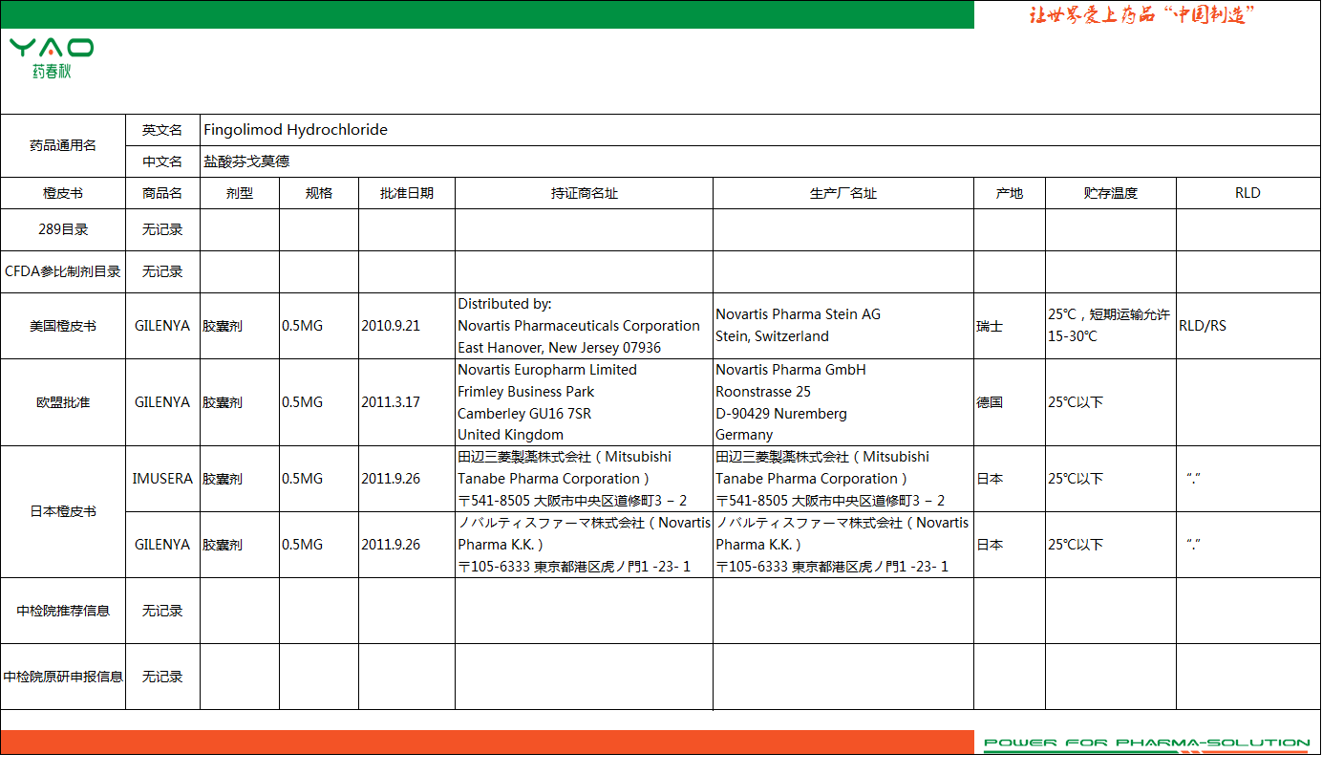Select the 瑞士 origin cell
Viewport: 1322px width, 775px height.
pyautogui.click(x=1010, y=326)
